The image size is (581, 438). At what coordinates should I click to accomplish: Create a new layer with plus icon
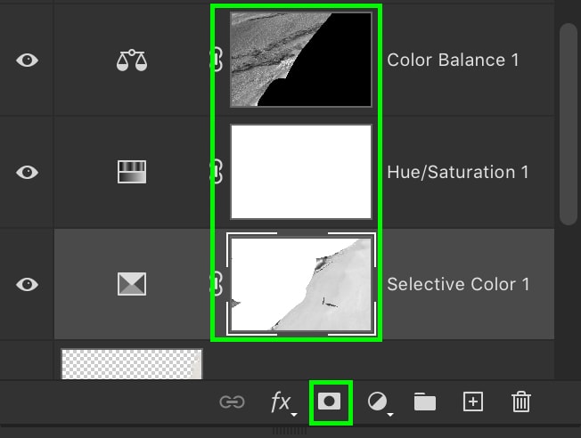pos(473,401)
